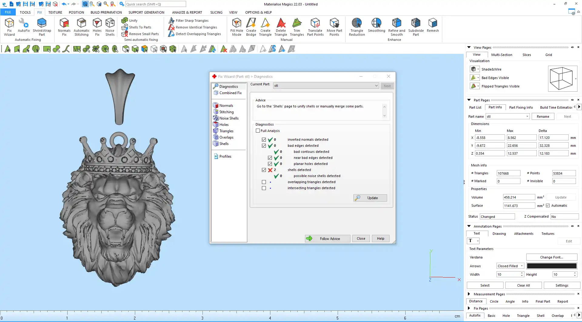Open Shade&Wire visualization dropdown arrow
Viewport: 582px width, 322px height.
coord(478,69)
